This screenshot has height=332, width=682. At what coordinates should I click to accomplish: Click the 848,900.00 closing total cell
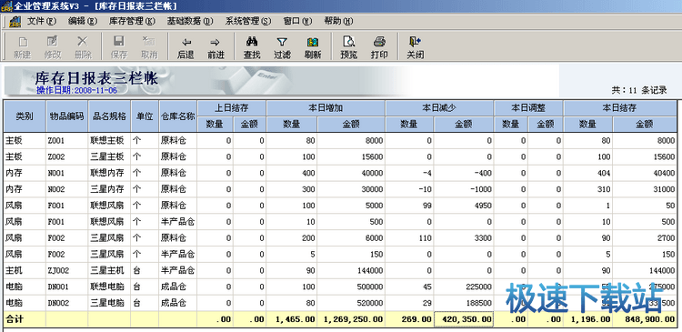coord(645,319)
